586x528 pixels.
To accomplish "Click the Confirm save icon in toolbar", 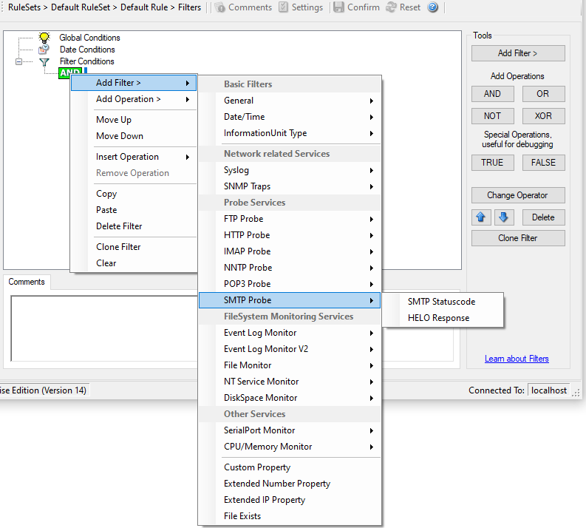I will (x=338, y=7).
